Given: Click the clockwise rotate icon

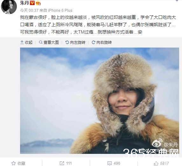Looking at the screenshot, I should point(94,42).
